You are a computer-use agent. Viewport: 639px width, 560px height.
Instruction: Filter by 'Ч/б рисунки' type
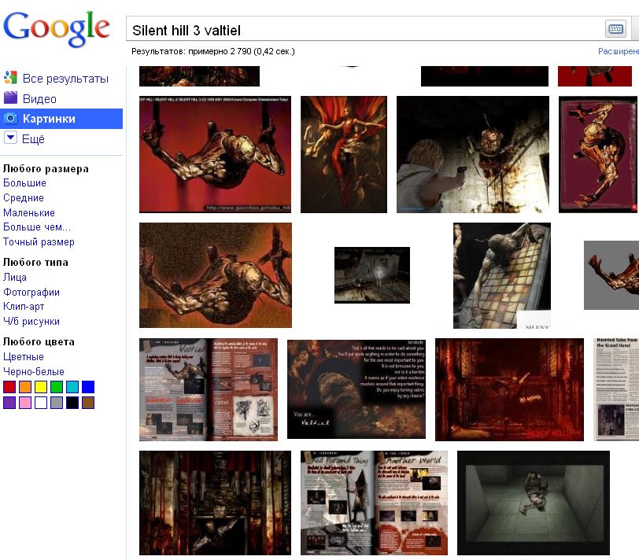coord(31,322)
